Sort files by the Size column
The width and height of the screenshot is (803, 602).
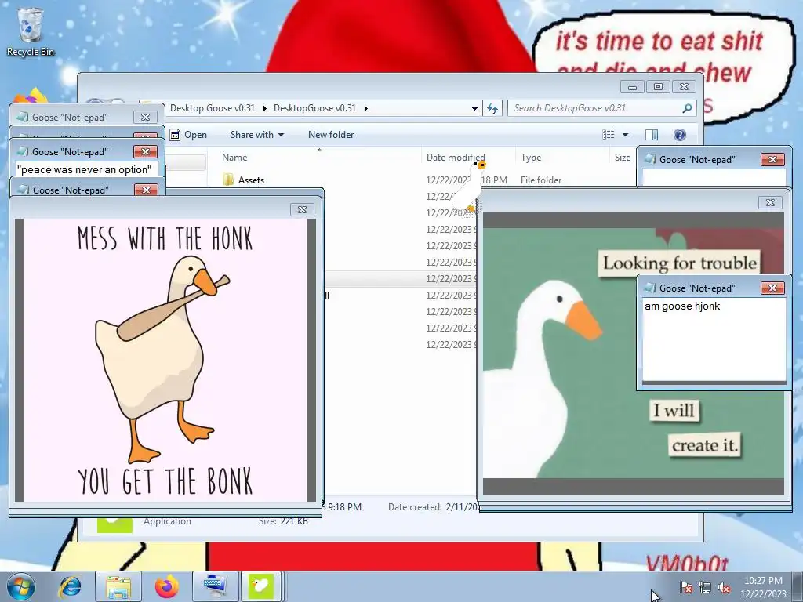(x=622, y=157)
